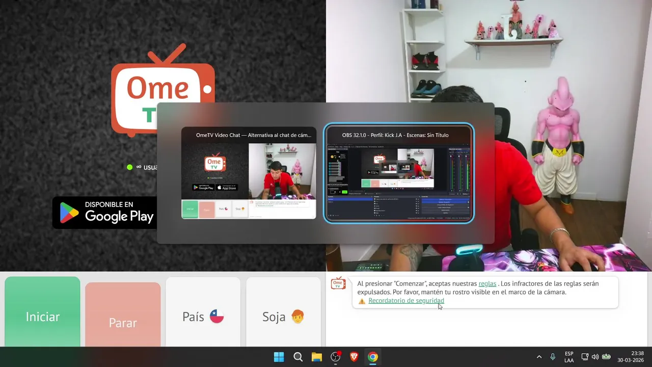The width and height of the screenshot is (652, 367).
Task: Open ESP LAA keyboard language selector
Action: (x=569, y=357)
